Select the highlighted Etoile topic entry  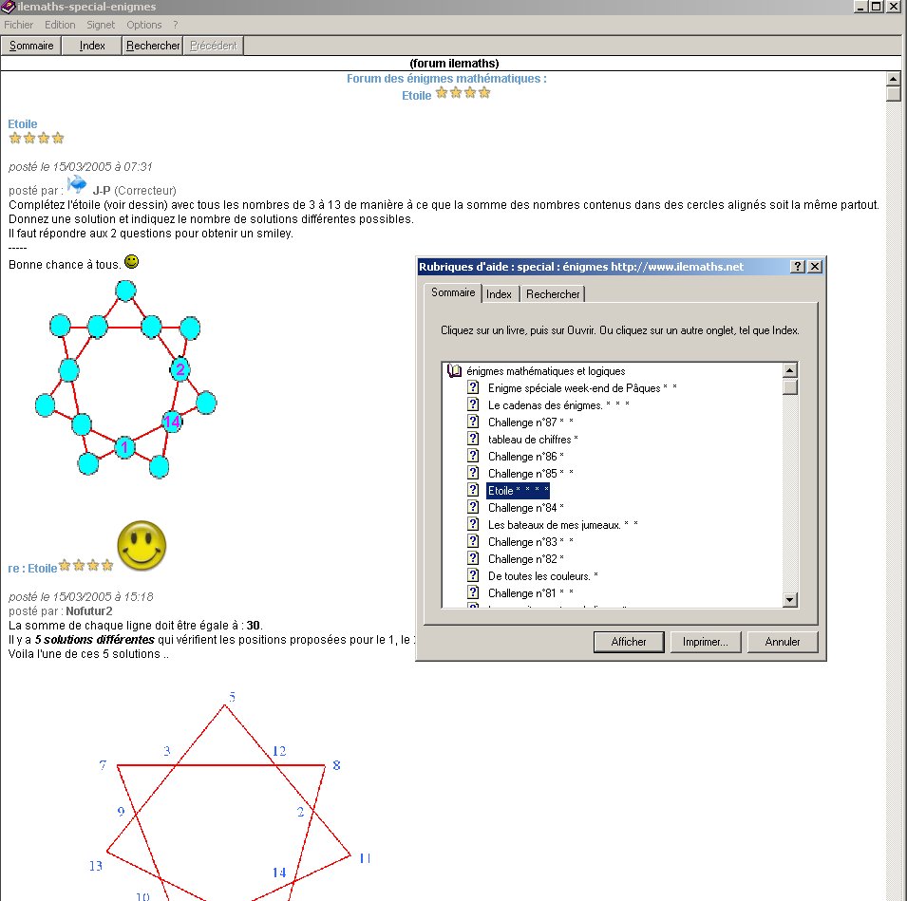point(518,491)
